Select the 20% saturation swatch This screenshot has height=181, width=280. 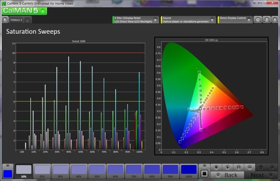[42, 171]
